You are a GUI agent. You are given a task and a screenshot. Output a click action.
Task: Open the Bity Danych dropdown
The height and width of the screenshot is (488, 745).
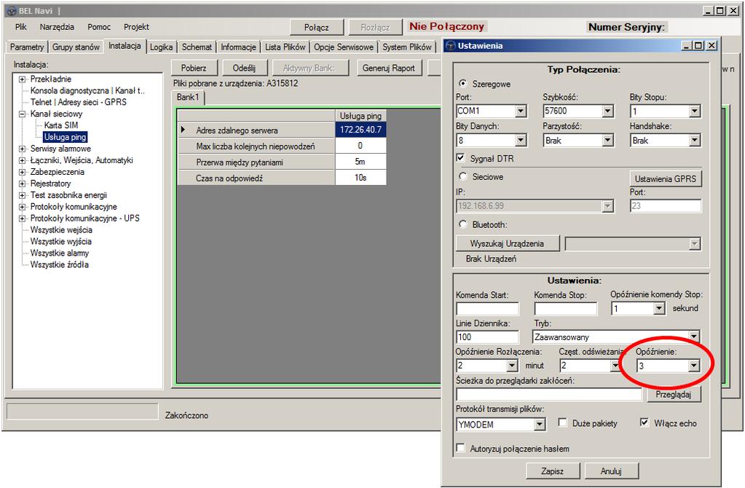[521, 140]
